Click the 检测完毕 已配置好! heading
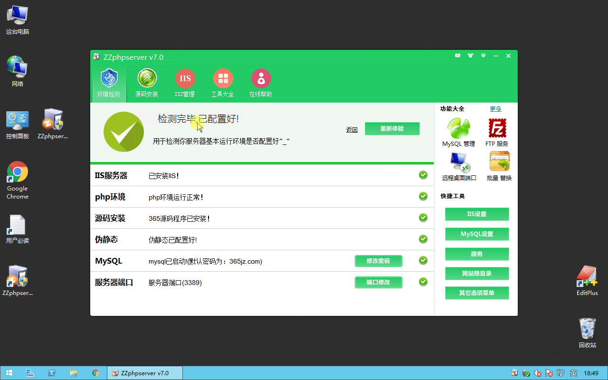The width and height of the screenshot is (608, 380). [199, 119]
